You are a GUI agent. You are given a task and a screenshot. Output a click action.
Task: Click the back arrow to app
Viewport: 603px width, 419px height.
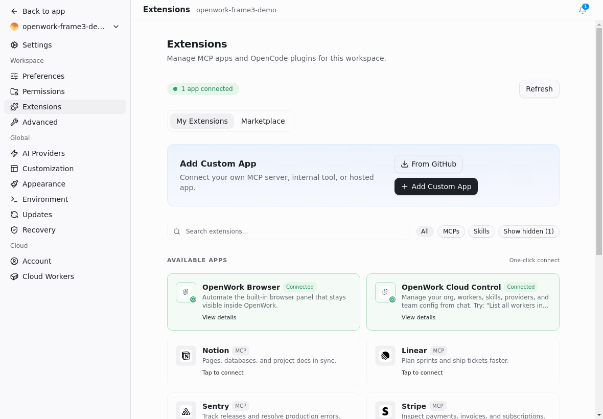click(x=14, y=11)
